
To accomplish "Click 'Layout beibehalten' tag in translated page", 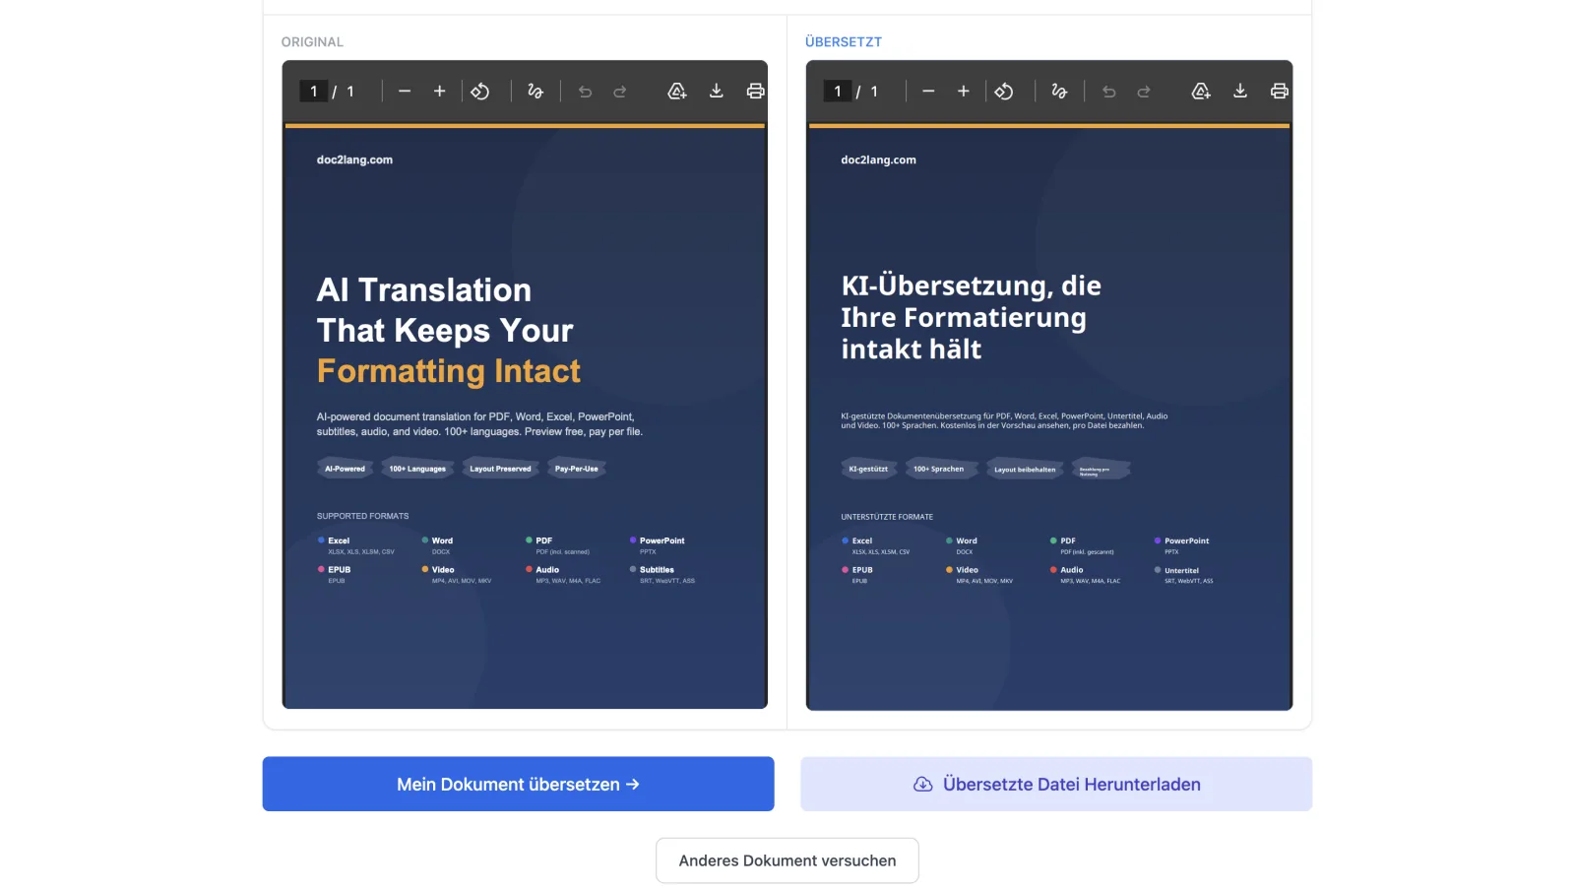I will pyautogui.click(x=1025, y=470).
